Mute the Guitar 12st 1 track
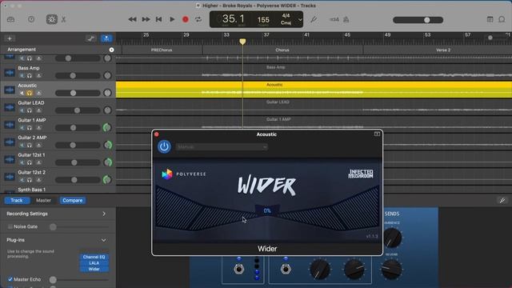The width and height of the screenshot is (512, 288). (22, 162)
